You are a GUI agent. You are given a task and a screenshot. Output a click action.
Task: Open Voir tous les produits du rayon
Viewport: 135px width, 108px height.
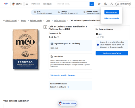pos(63,75)
